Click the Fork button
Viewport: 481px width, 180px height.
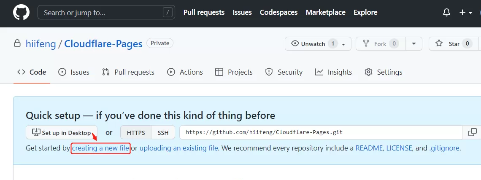click(381, 43)
